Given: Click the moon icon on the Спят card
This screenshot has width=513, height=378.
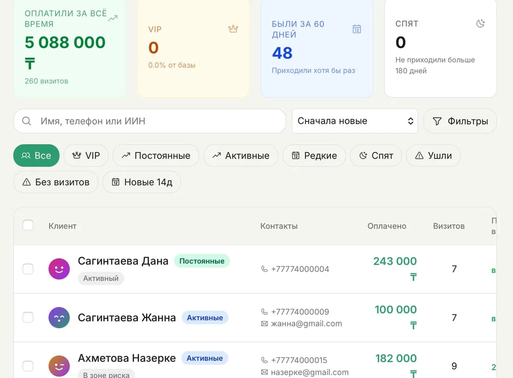Looking at the screenshot, I should (480, 24).
